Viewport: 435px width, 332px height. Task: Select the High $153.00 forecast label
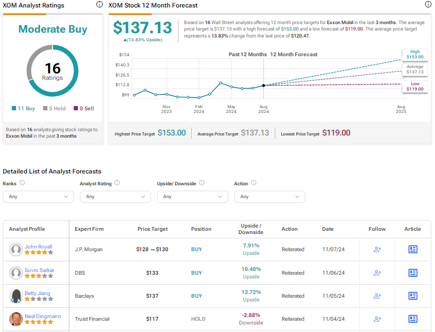414,54
